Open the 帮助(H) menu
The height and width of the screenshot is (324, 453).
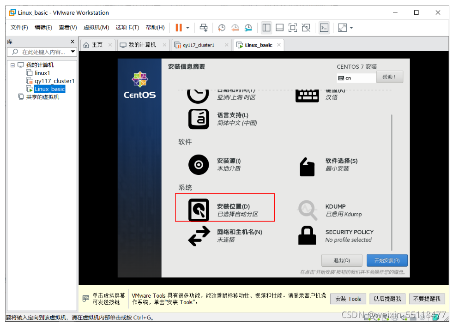(x=155, y=27)
